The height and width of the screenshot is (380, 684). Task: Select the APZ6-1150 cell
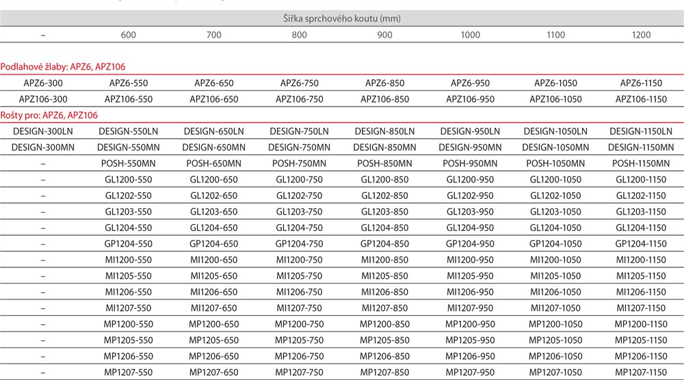(641, 83)
